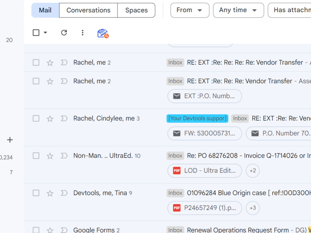
Task: Mark Google Forms email as important
Action: (64, 230)
